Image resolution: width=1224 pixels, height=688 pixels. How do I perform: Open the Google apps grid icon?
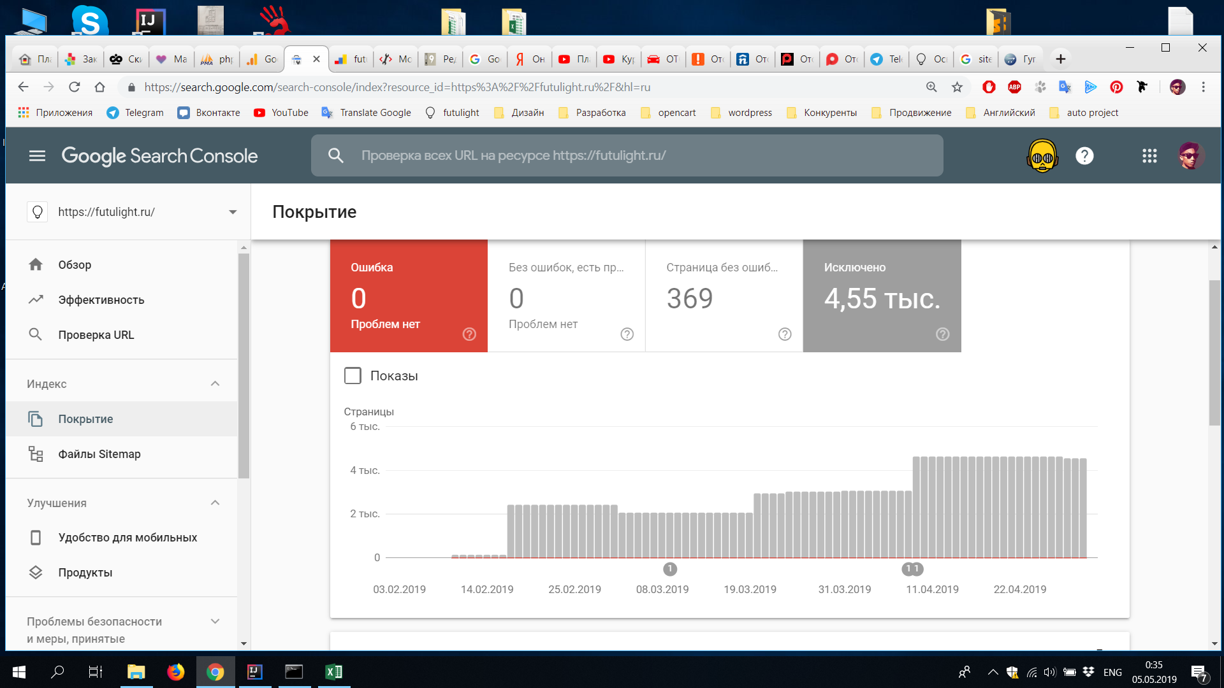[1149, 155]
